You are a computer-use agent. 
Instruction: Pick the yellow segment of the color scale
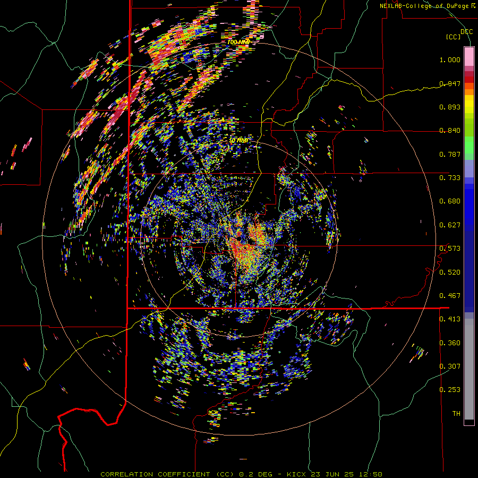(x=469, y=104)
